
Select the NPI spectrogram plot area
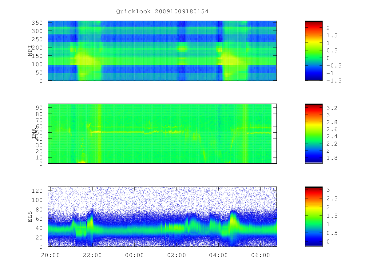[162, 50]
